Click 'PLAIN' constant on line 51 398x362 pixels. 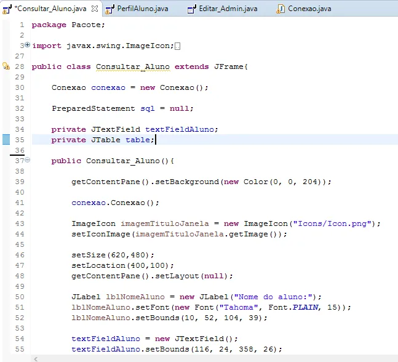305,307
